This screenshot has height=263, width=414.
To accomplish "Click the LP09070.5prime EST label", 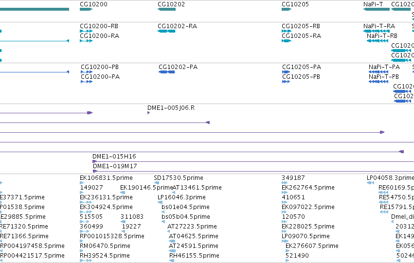I will [306, 236].
